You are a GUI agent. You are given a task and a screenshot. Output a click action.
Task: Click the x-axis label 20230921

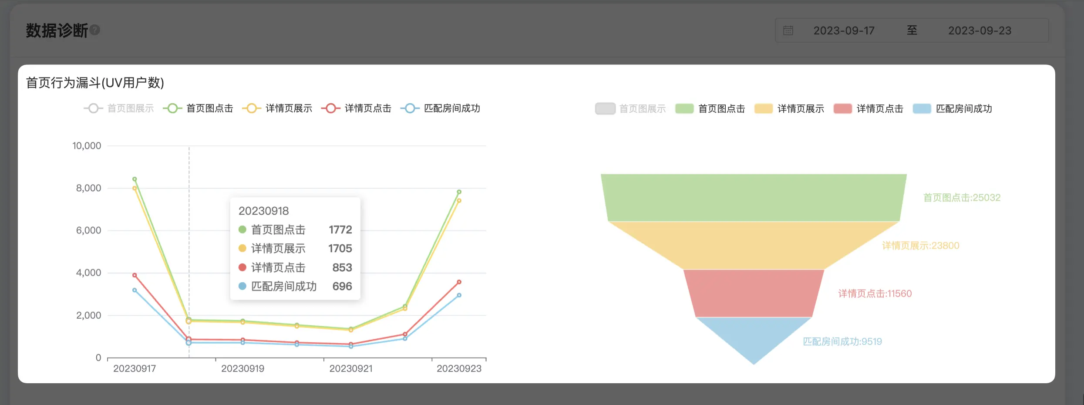tap(351, 368)
